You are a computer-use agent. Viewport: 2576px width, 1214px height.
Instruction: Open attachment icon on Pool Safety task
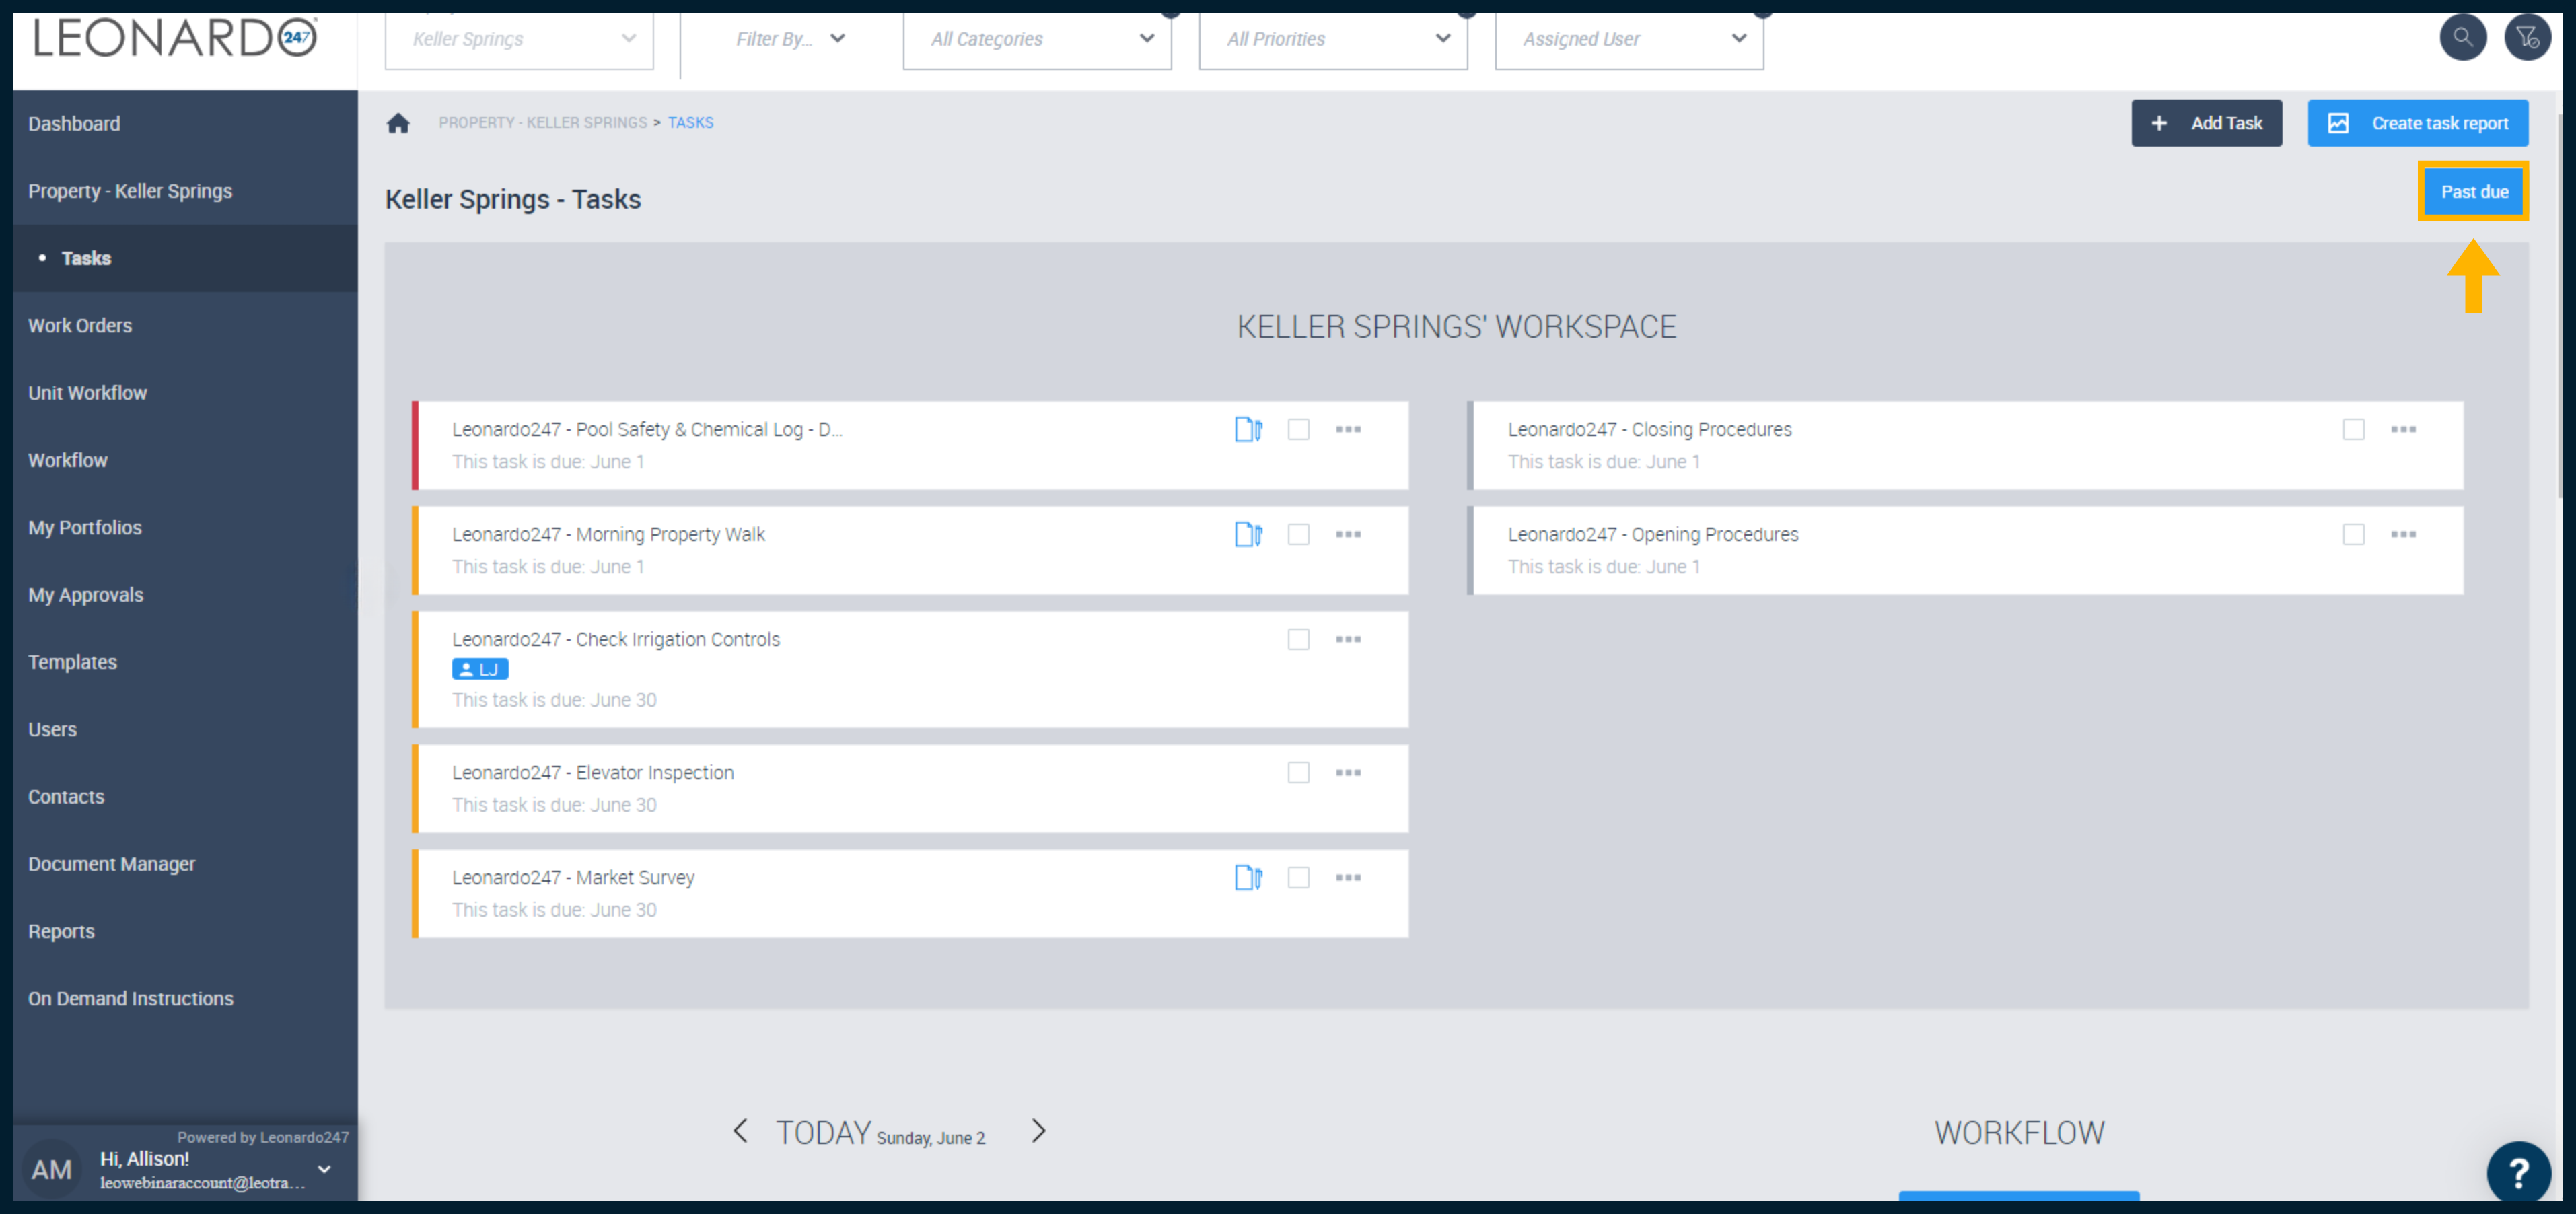(x=1248, y=429)
